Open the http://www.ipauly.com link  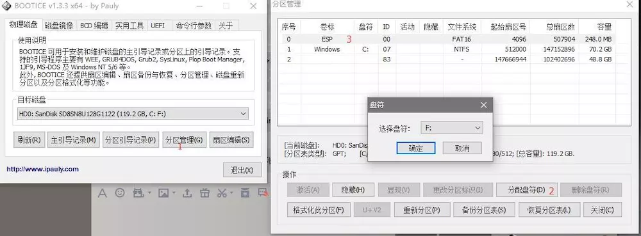click(42, 169)
